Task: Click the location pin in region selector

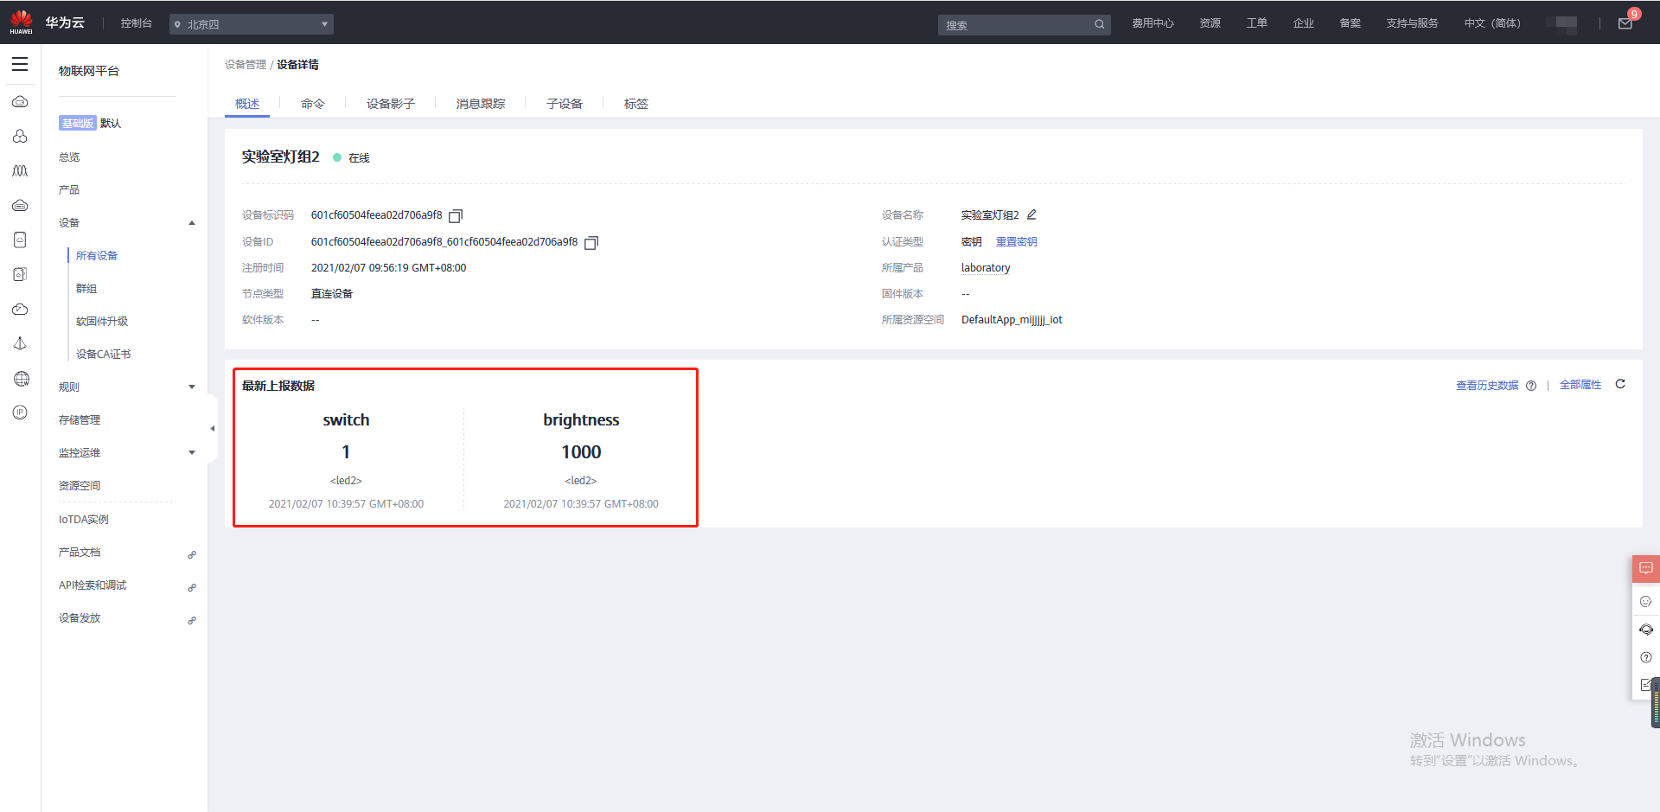Action: (x=177, y=24)
